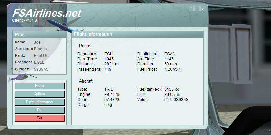271x135 pixels.
Task: Select the distance '282 nm'
Action: click(111, 64)
